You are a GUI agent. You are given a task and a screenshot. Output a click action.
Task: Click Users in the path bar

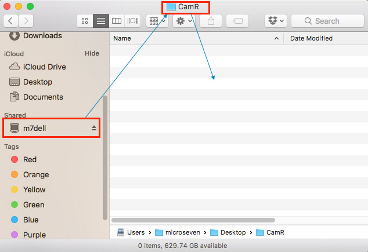[131, 232]
